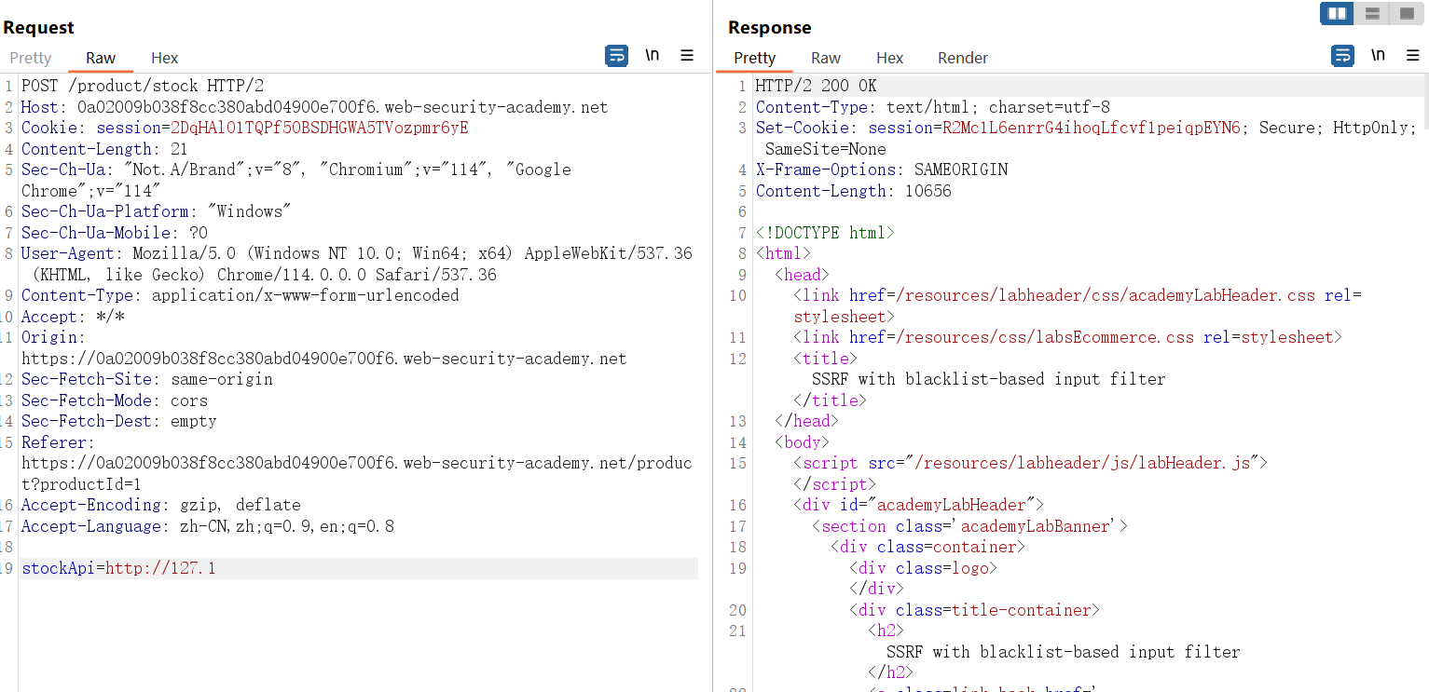Click the stockApi=http://127.1 body line
This screenshot has width=1429, height=692.
118,568
